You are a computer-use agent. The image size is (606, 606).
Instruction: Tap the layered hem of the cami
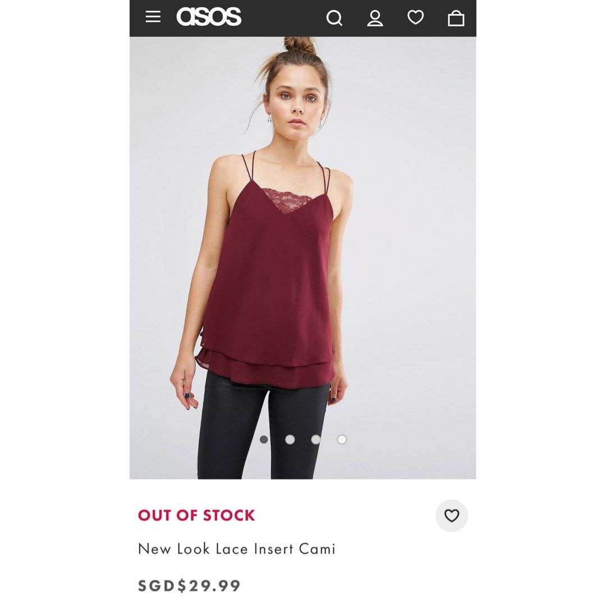click(x=265, y=367)
